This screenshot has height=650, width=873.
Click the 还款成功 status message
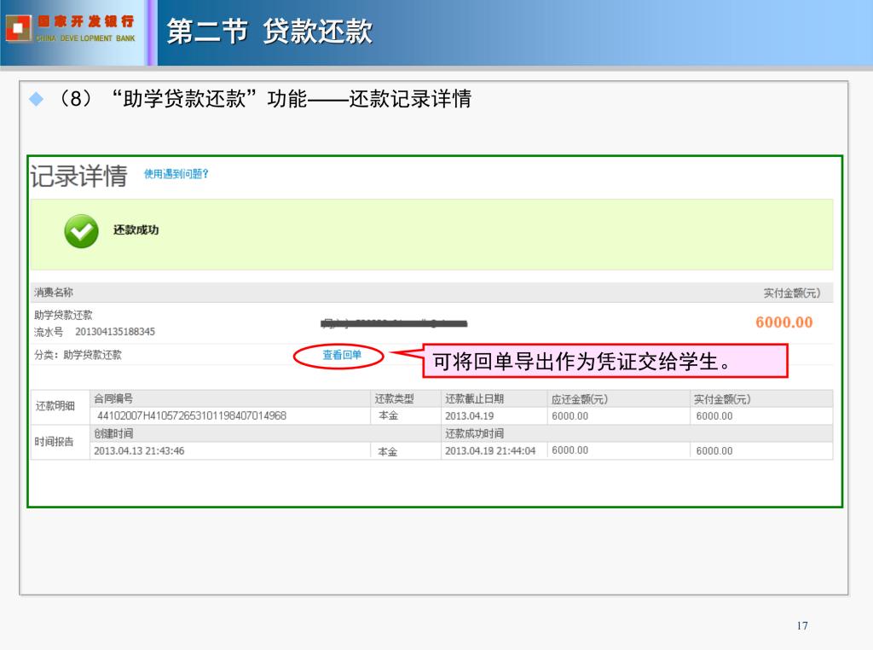(x=136, y=230)
